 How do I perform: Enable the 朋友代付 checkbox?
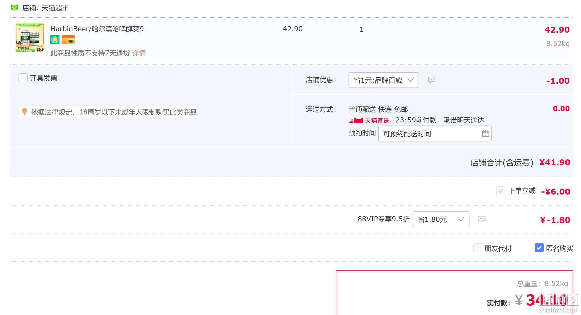click(477, 248)
